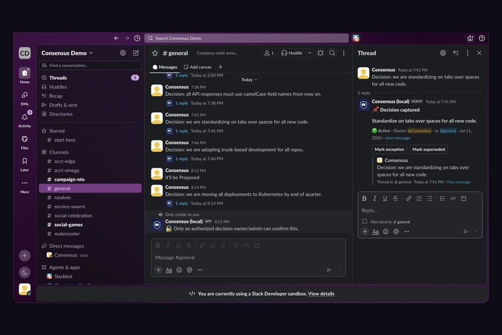Insert a code block in thread reply toolbar

[463, 198]
